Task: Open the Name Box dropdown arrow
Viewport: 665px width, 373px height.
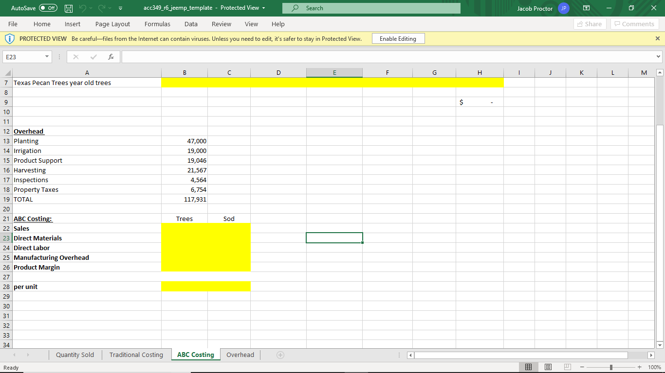Action: pyautogui.click(x=47, y=57)
